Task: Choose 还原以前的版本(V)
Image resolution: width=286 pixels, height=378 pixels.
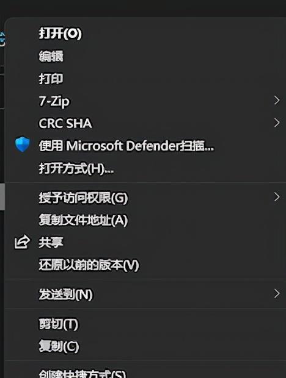Action: click(89, 265)
